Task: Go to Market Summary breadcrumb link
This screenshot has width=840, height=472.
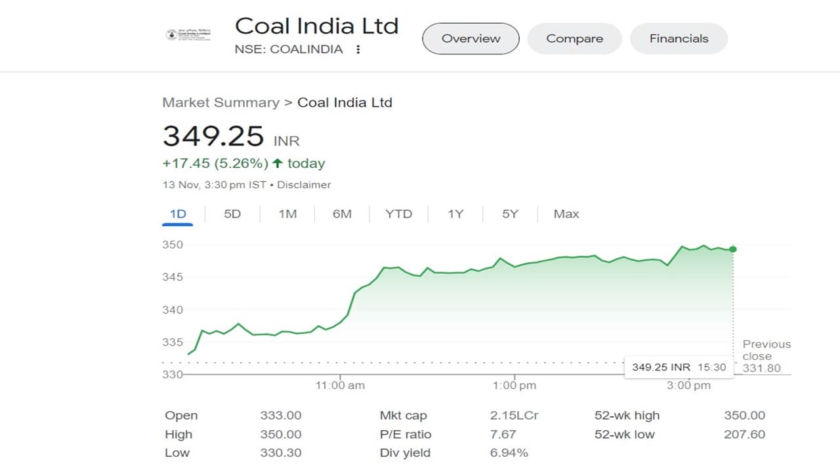Action: pyautogui.click(x=220, y=102)
